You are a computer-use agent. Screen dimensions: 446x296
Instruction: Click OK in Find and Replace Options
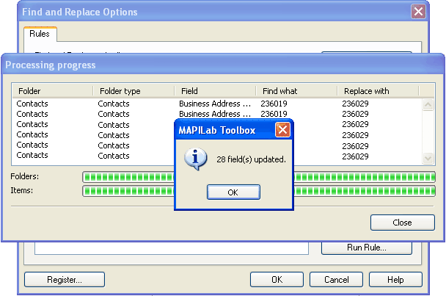277,280
